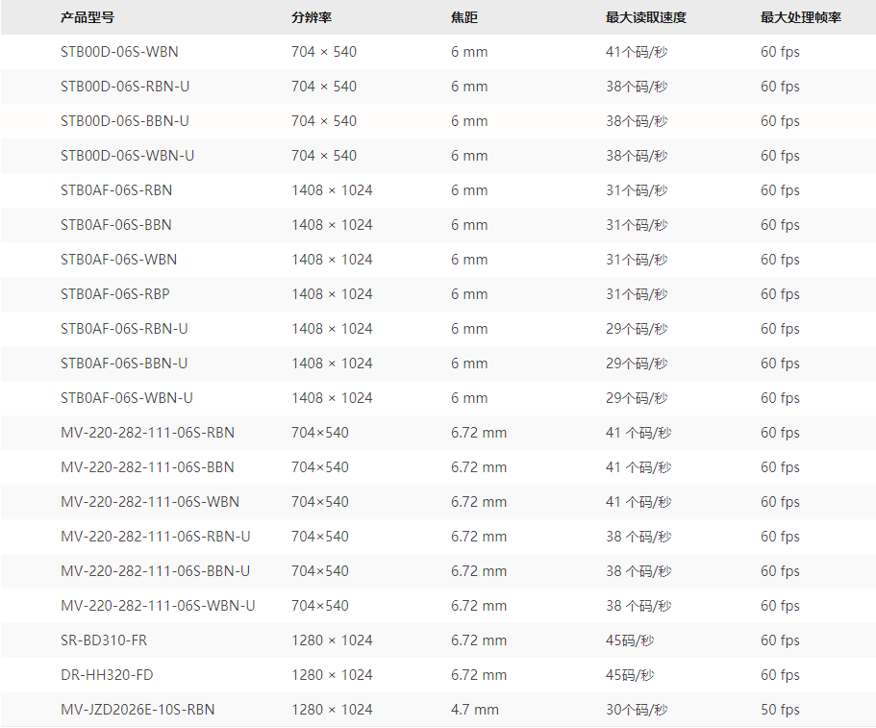876x728 pixels.
Task: Click the 产品型号 column header
Action: [87, 17]
